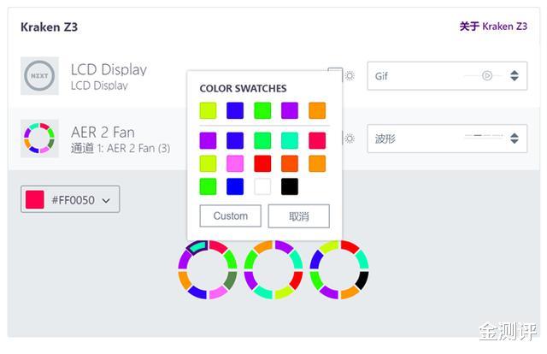Click brightness sun icon in LCD Display row
This screenshot has width=547, height=354.
point(350,76)
